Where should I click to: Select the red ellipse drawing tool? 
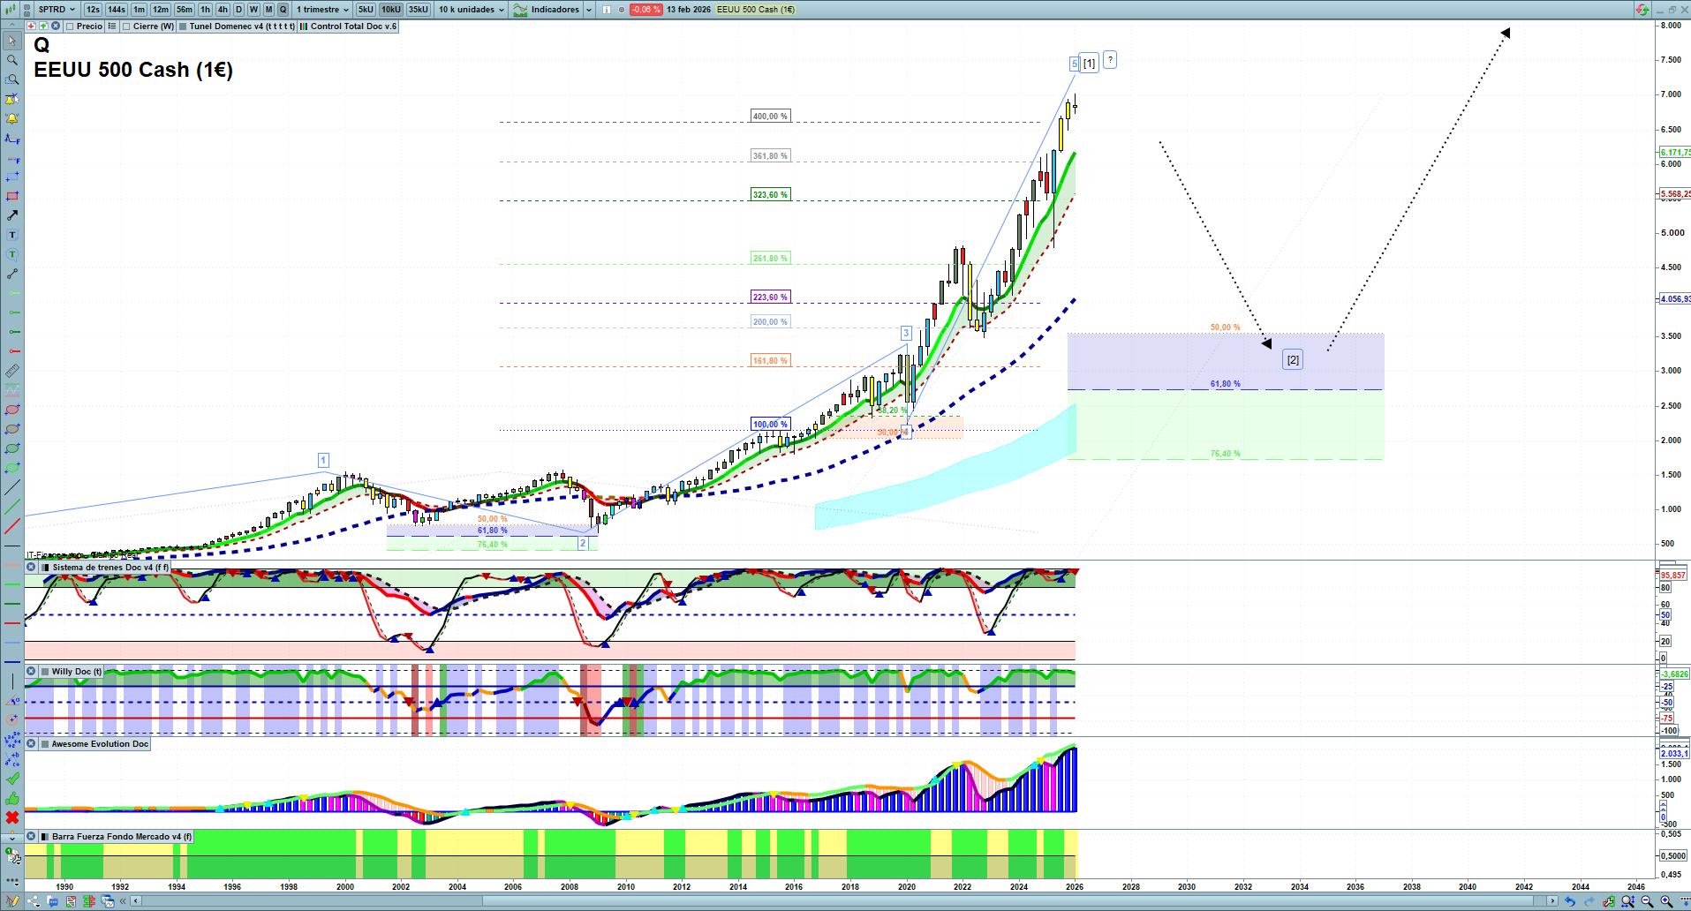[x=12, y=410]
